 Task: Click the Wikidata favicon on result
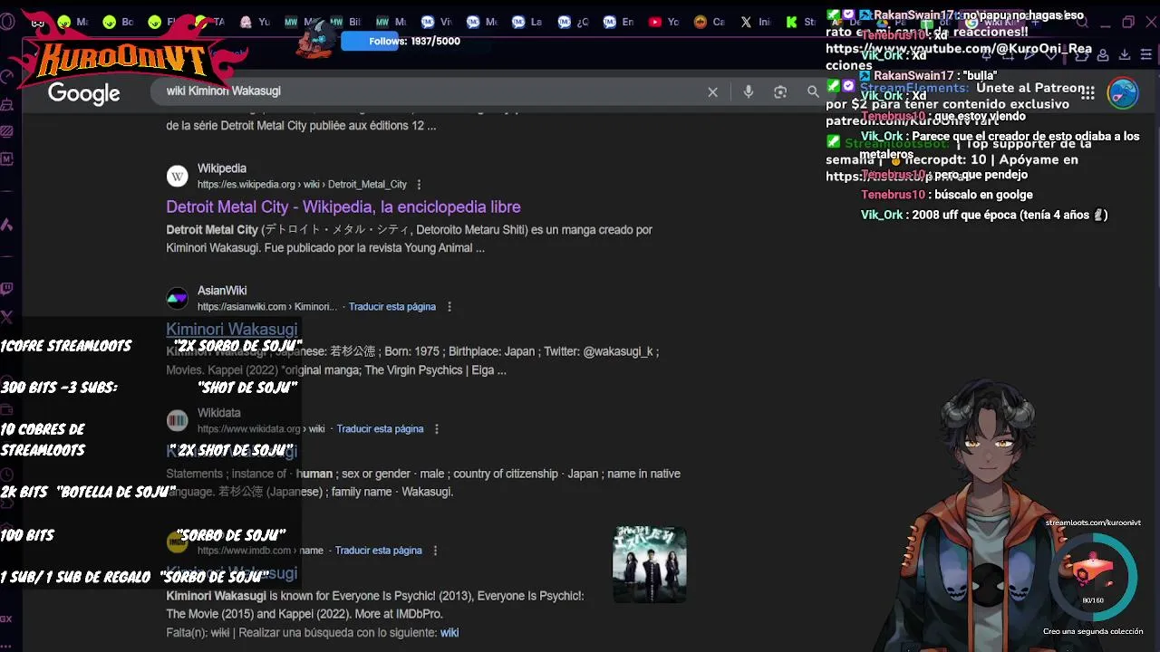tap(177, 420)
